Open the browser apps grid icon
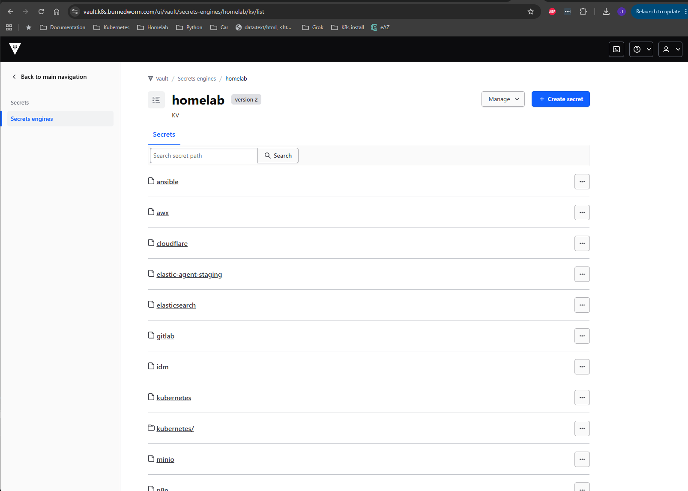 (x=9, y=27)
